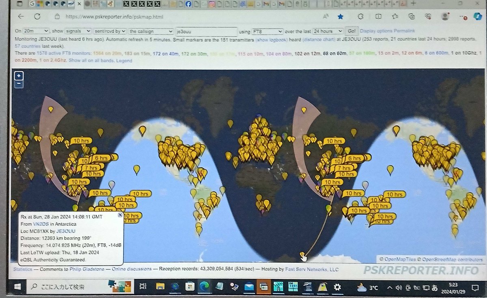Image resolution: width=487 pixels, height=298 pixels.
Task: Click the Go! button
Action: [351, 31]
